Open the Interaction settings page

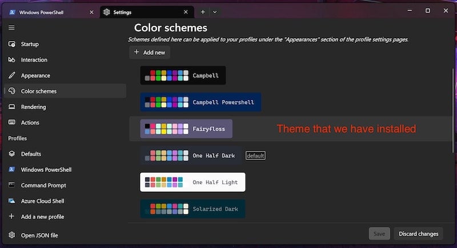(65, 60)
